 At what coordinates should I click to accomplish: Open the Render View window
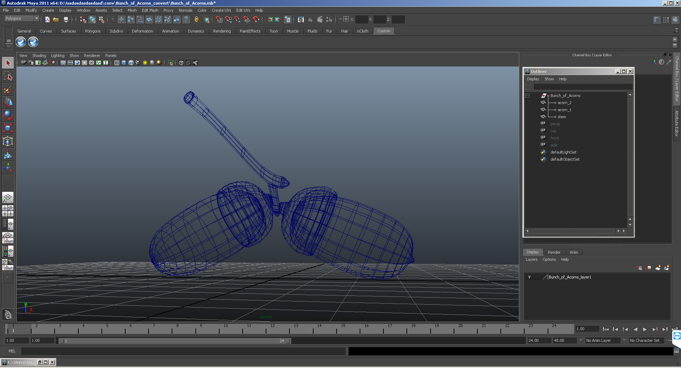point(301,19)
